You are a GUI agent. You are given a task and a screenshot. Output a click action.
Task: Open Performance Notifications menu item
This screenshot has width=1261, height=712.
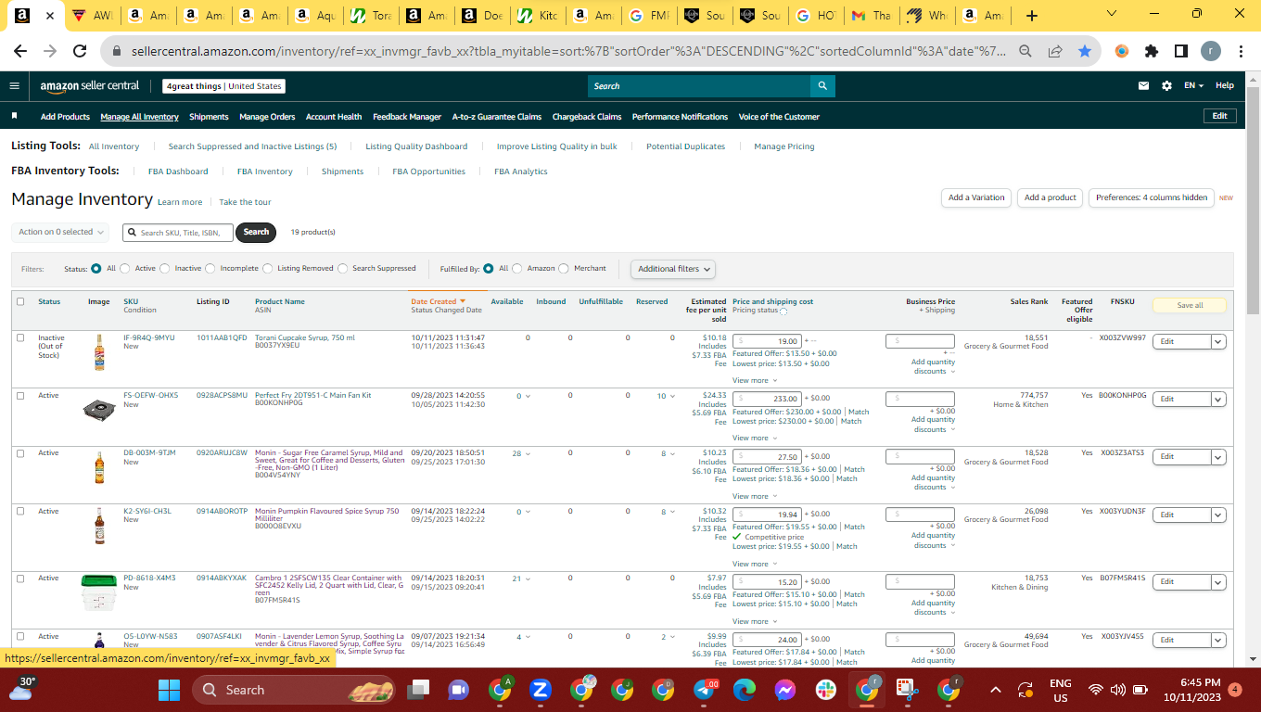[680, 117]
